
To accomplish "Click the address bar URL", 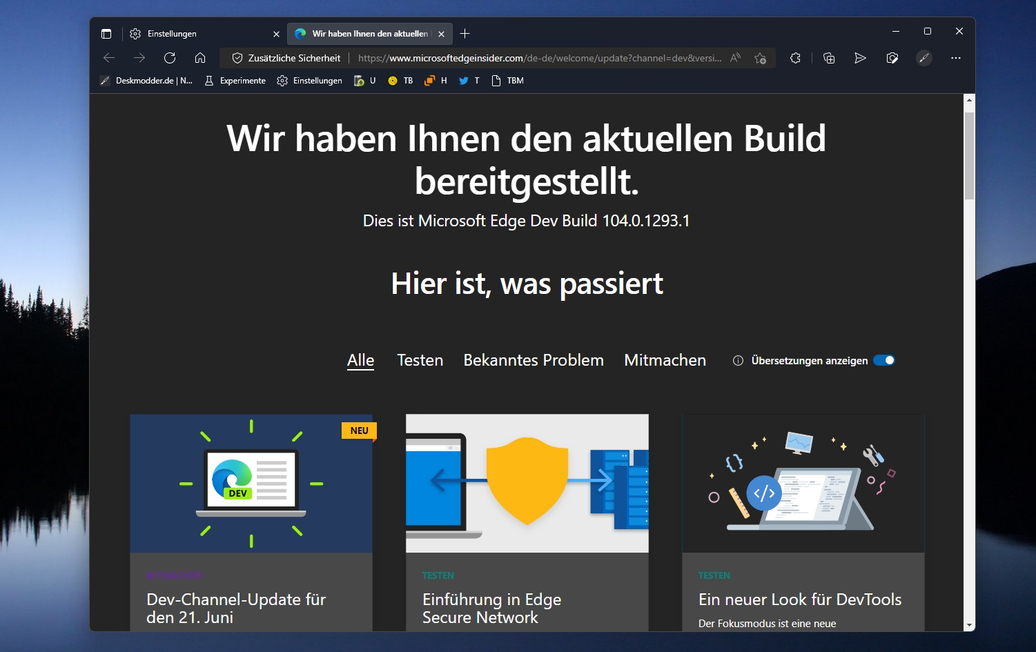I will 539,58.
